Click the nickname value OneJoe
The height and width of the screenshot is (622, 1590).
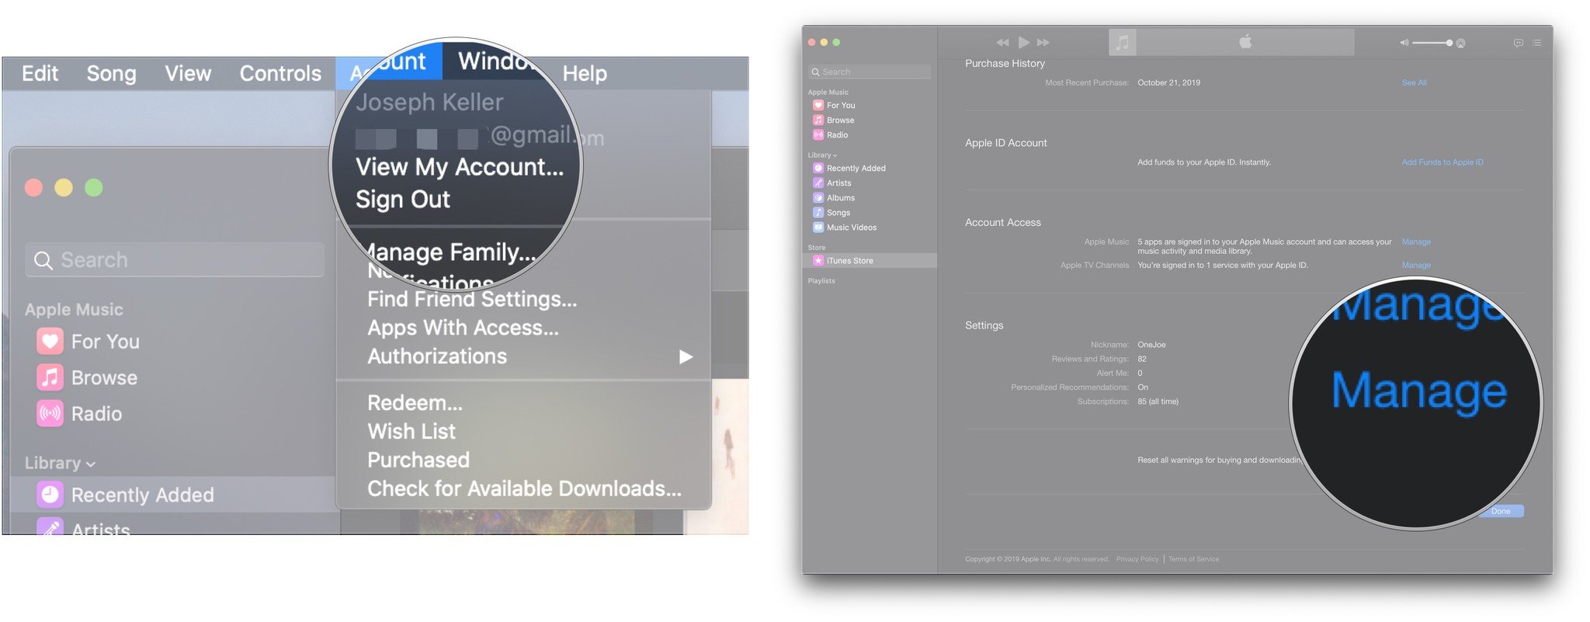point(1151,345)
